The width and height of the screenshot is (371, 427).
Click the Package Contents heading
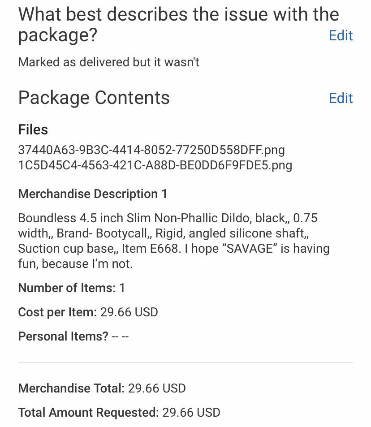(x=94, y=98)
